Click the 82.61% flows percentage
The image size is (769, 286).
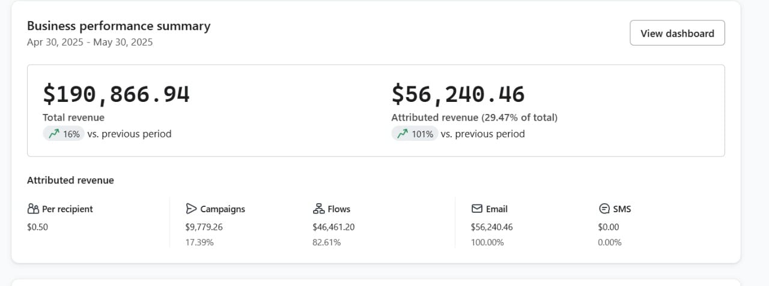click(x=326, y=242)
